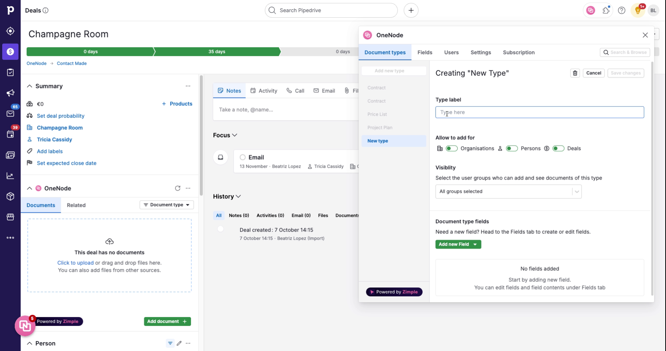This screenshot has height=351, width=666.
Task: Toggle Deals switch
Action: (558, 149)
